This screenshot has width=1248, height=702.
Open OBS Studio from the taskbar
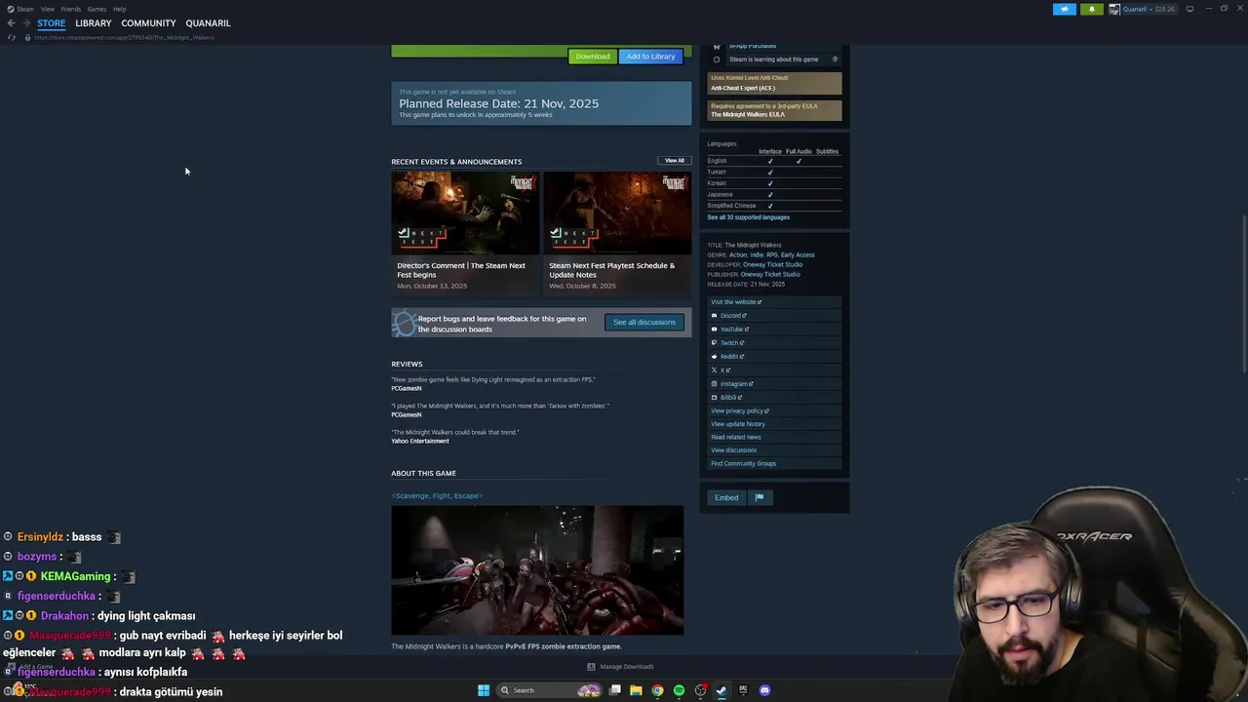pos(700,690)
